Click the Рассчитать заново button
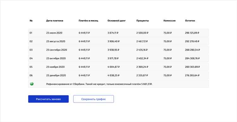Screen dimensions: 237x122 click(x=48, y=99)
